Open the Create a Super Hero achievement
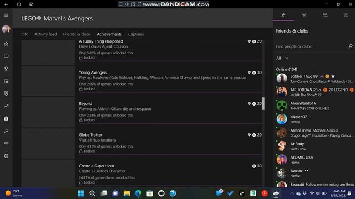 pyautogui.click(x=141, y=173)
